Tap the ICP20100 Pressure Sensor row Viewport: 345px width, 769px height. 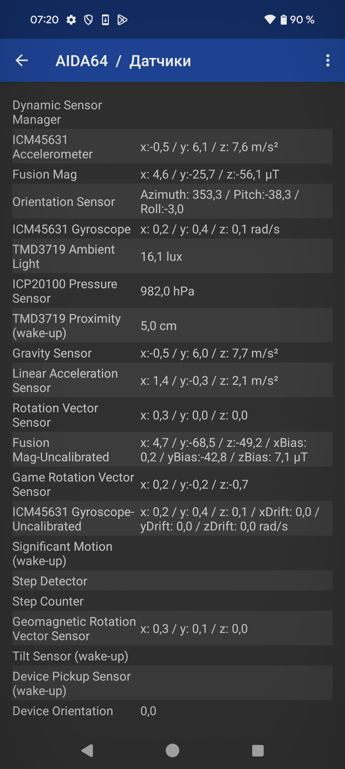[x=172, y=291]
